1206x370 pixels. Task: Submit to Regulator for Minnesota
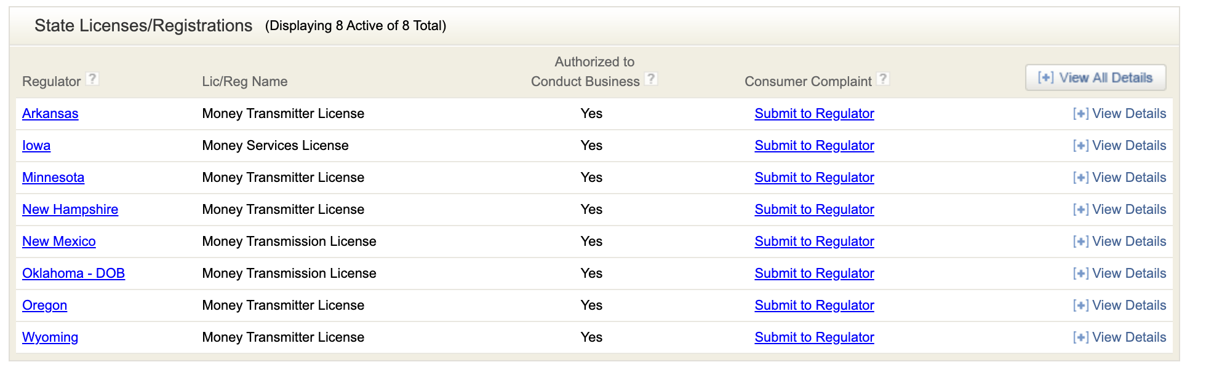pyautogui.click(x=814, y=178)
